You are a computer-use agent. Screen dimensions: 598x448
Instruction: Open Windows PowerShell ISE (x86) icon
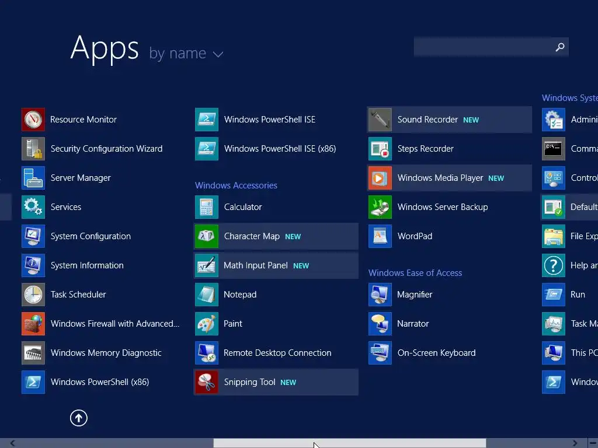[207, 149]
